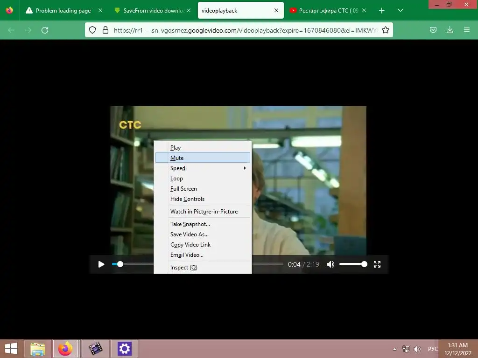The width and height of the screenshot is (478, 358).
Task: Go forward with the forward arrow
Action: [x=28, y=30]
